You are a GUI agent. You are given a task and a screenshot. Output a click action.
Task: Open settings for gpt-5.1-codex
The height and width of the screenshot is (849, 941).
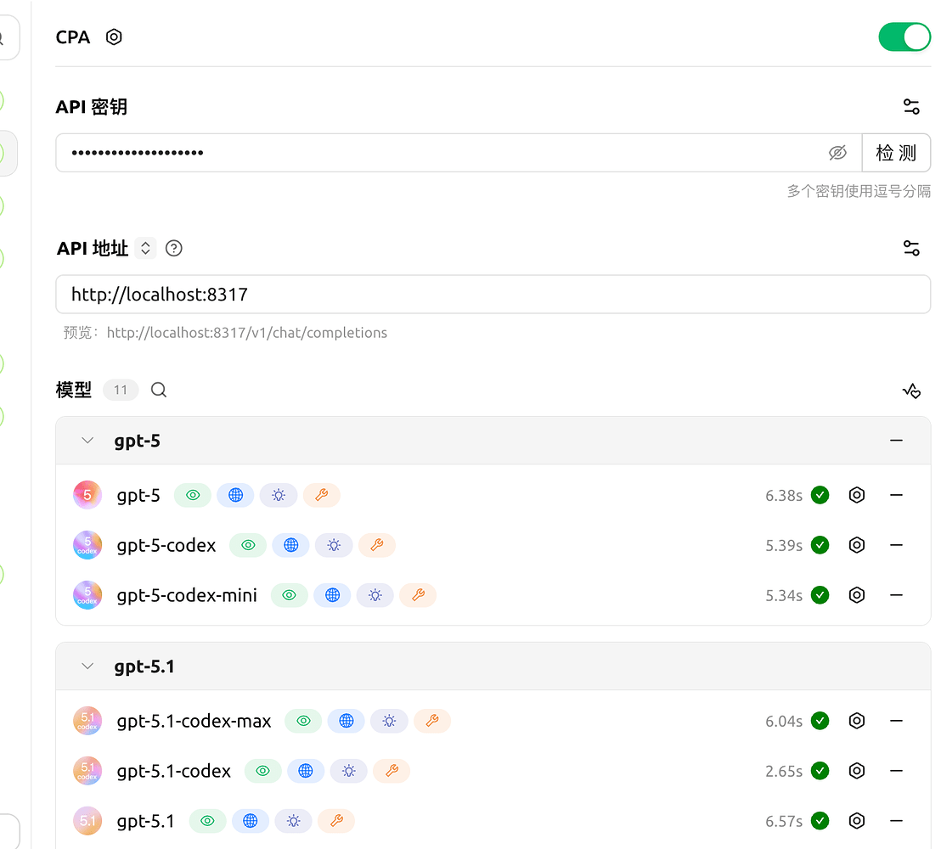pyautogui.click(x=856, y=771)
